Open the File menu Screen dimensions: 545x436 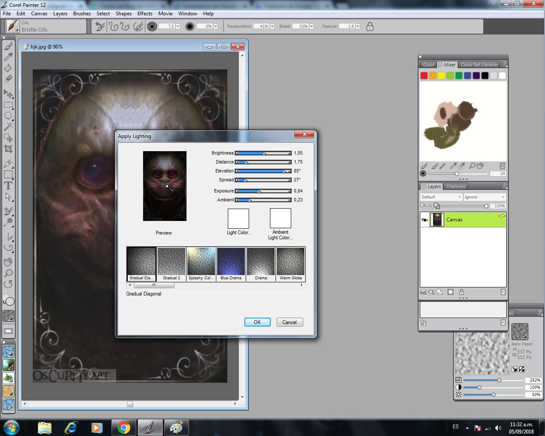pos(7,14)
